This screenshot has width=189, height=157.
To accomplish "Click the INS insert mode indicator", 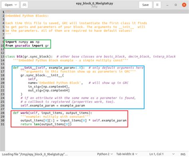I will coord(183,154).
